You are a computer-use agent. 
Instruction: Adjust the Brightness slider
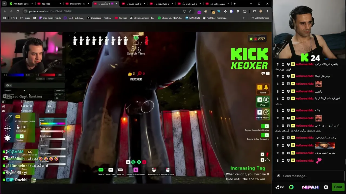53,139
